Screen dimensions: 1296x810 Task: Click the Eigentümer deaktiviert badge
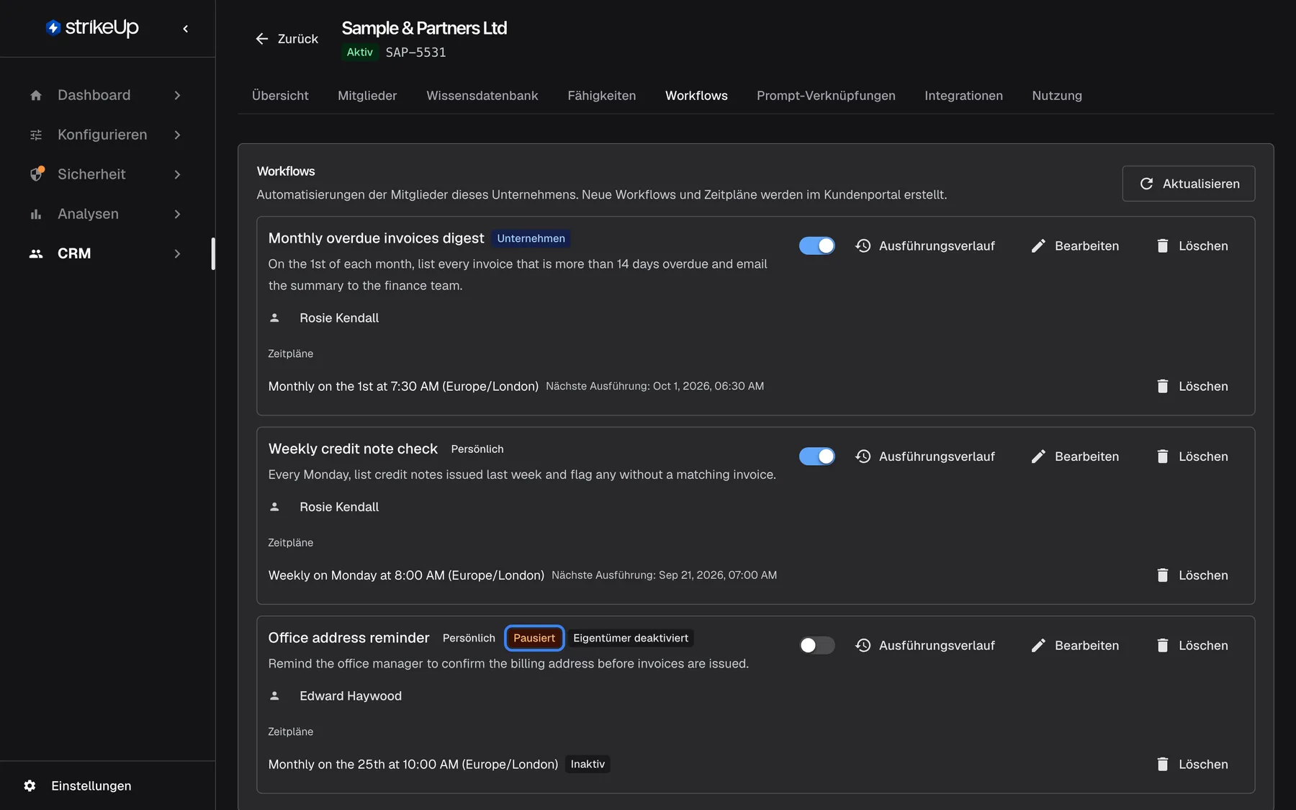tap(631, 638)
